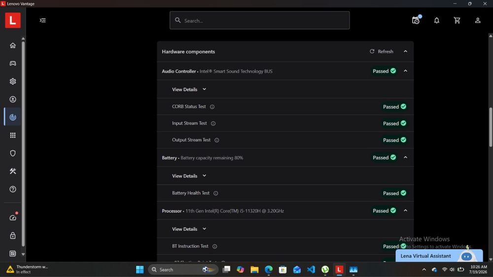Open the Thunderstorm weather alert widget
The image size is (493, 277).
[x=27, y=270]
